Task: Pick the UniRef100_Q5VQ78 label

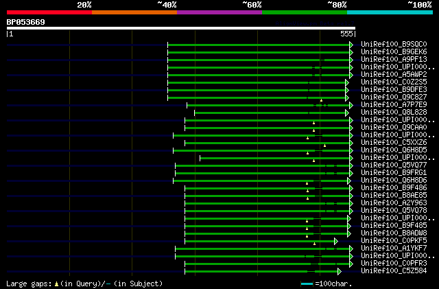Action: (x=394, y=211)
